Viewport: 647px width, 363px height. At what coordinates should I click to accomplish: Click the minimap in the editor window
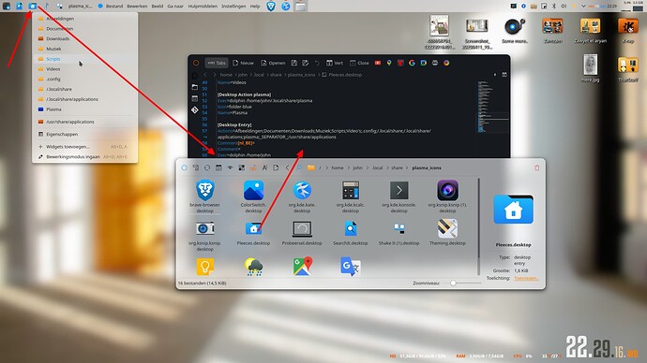coord(492,107)
